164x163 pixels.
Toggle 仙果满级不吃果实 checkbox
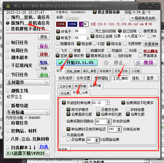tap(123, 103)
